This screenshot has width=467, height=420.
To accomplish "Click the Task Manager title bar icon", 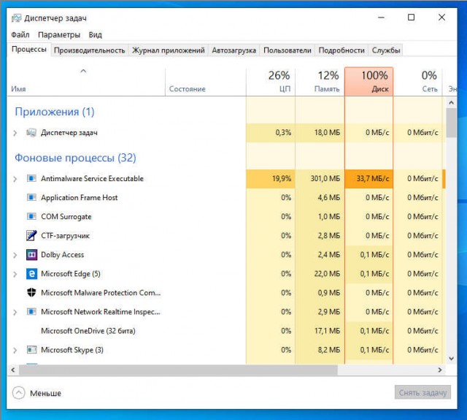I will [16, 18].
